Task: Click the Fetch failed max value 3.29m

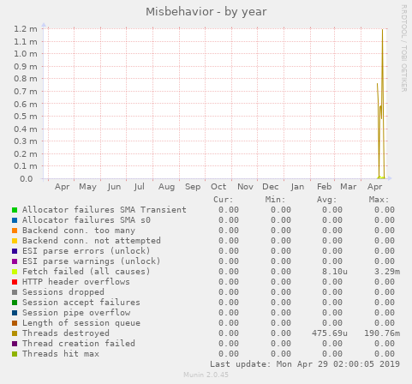Action: [387, 272]
